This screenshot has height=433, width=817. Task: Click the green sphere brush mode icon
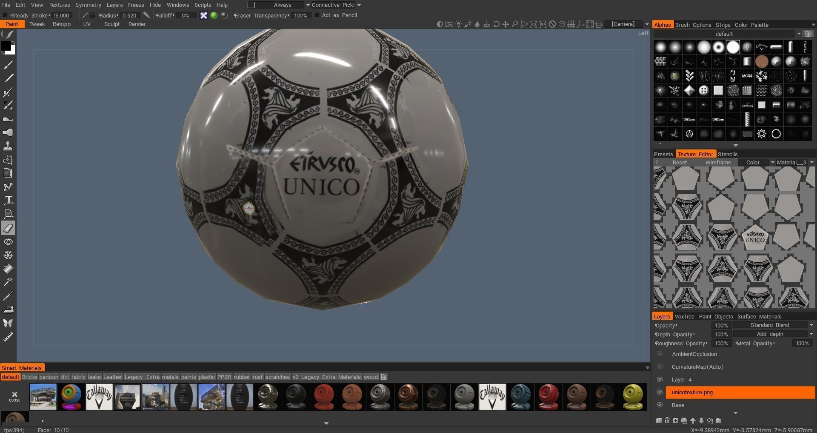(214, 15)
